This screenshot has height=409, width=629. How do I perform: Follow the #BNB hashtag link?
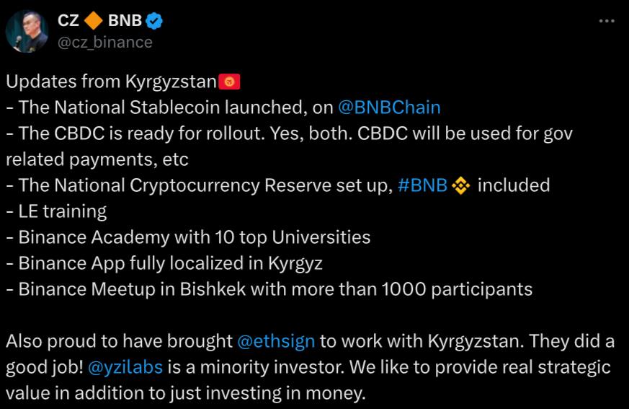[x=422, y=185]
